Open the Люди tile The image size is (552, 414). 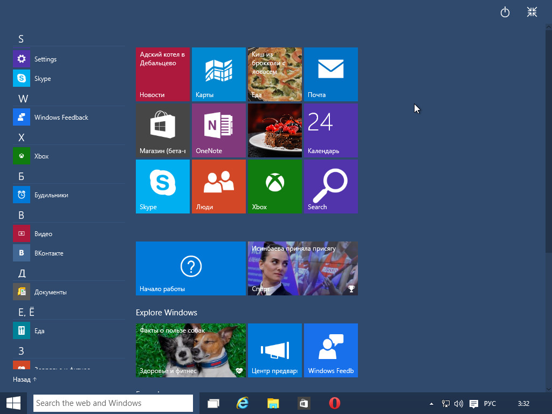pos(219,186)
